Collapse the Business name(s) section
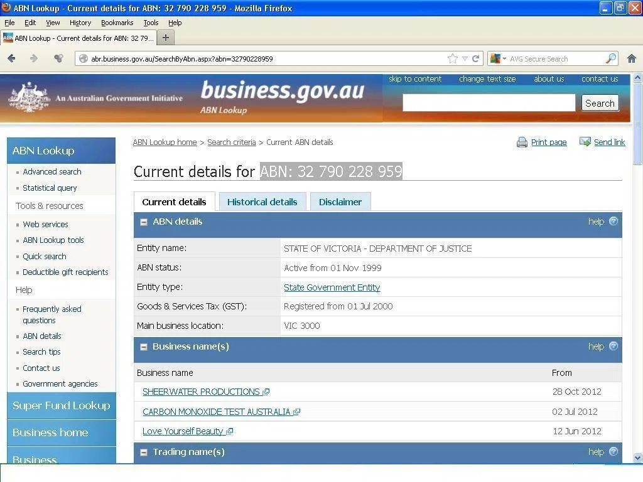Image resolution: width=643 pixels, height=482 pixels. (144, 347)
